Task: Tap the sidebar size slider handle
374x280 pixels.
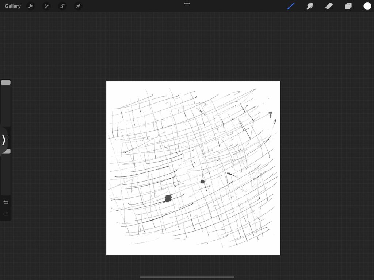Action: pos(6,82)
